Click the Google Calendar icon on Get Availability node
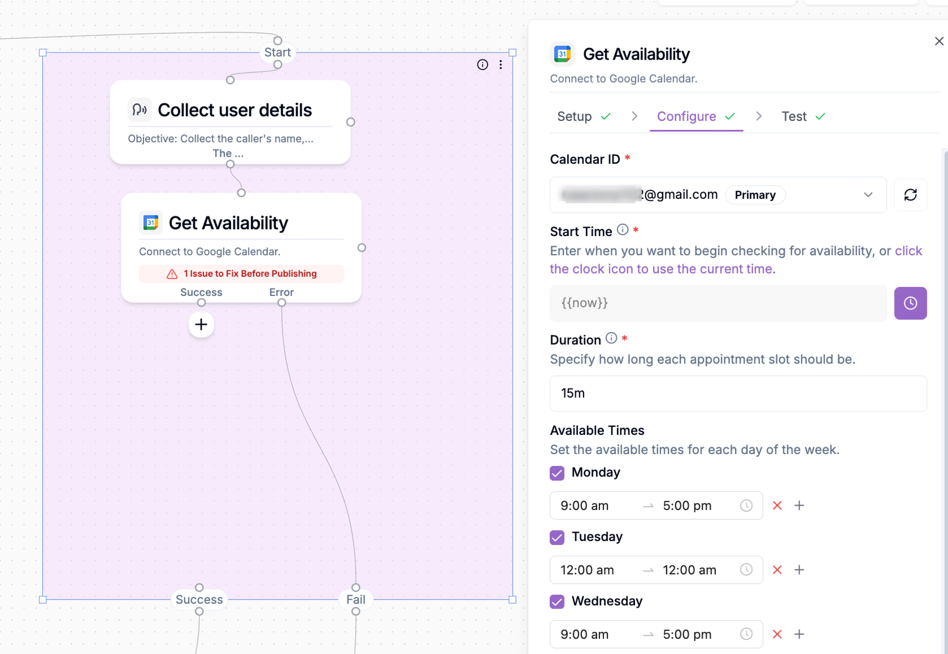 tap(151, 223)
